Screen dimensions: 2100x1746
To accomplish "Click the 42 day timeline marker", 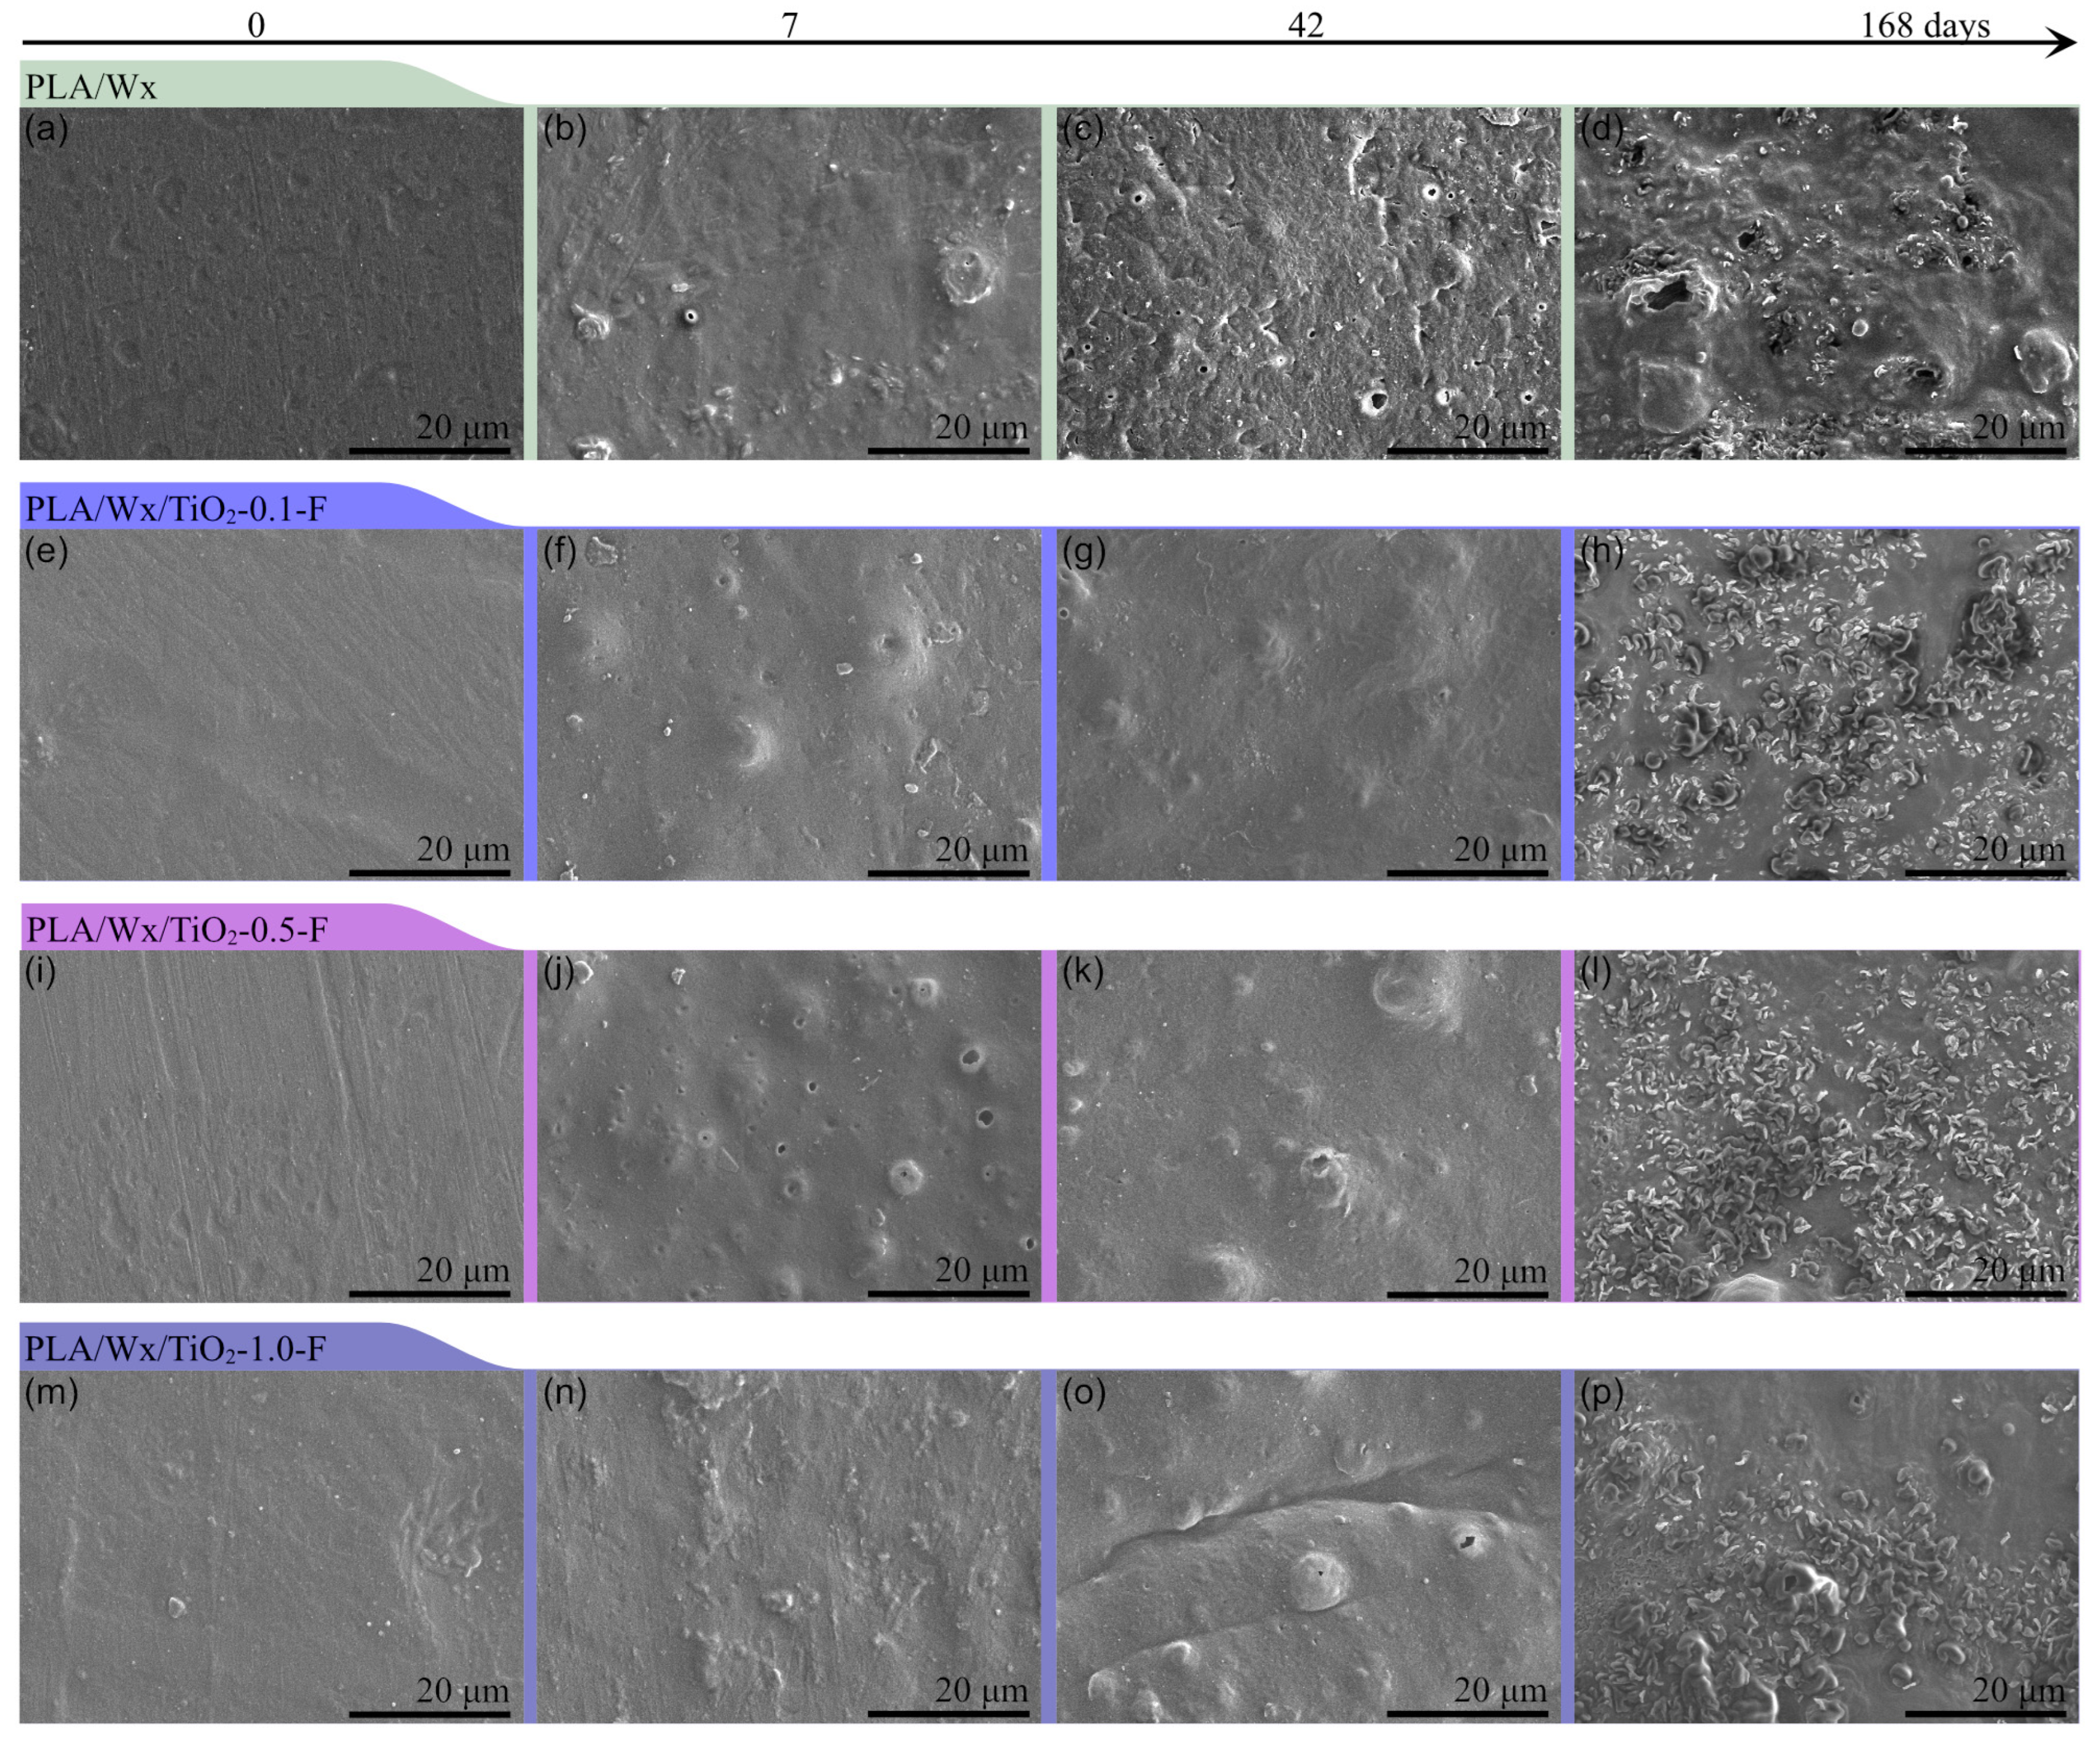I will point(1306,24).
